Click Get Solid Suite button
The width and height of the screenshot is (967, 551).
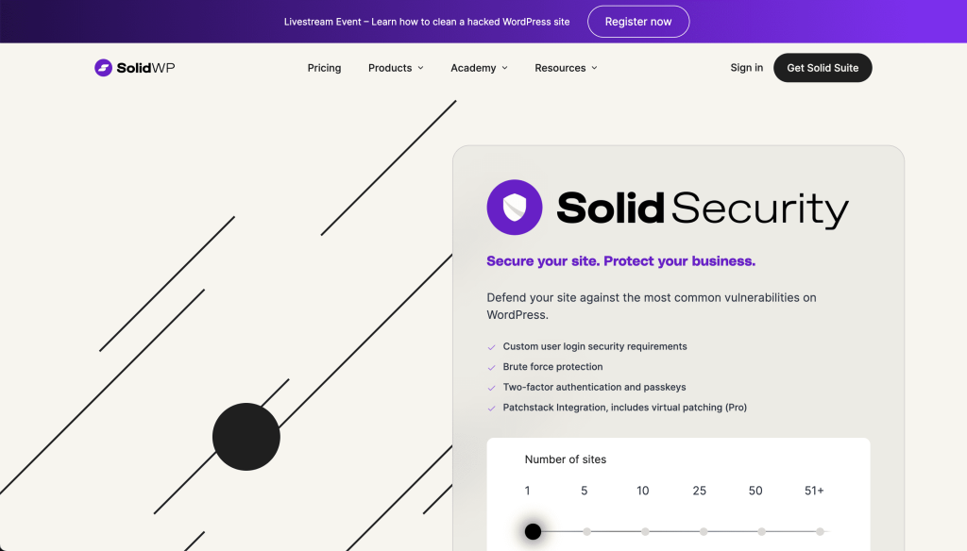tap(823, 68)
